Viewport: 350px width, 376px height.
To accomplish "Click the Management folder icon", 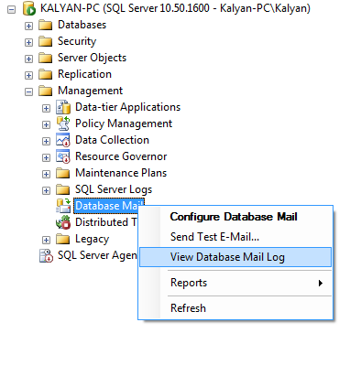I will (46, 91).
